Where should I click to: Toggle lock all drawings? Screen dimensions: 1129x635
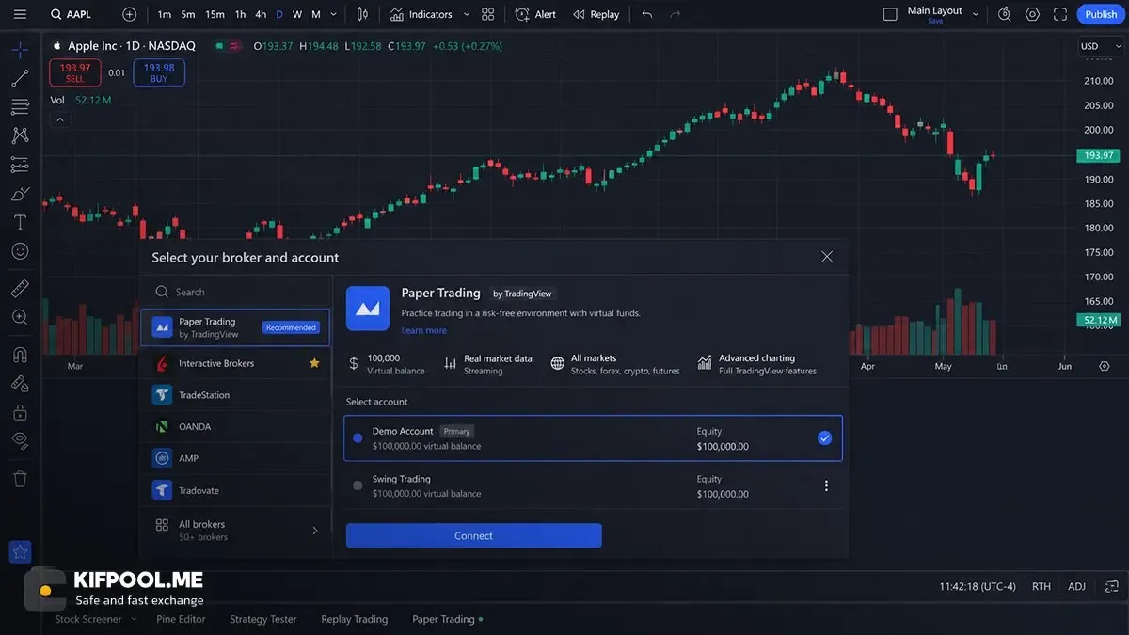[x=20, y=412]
